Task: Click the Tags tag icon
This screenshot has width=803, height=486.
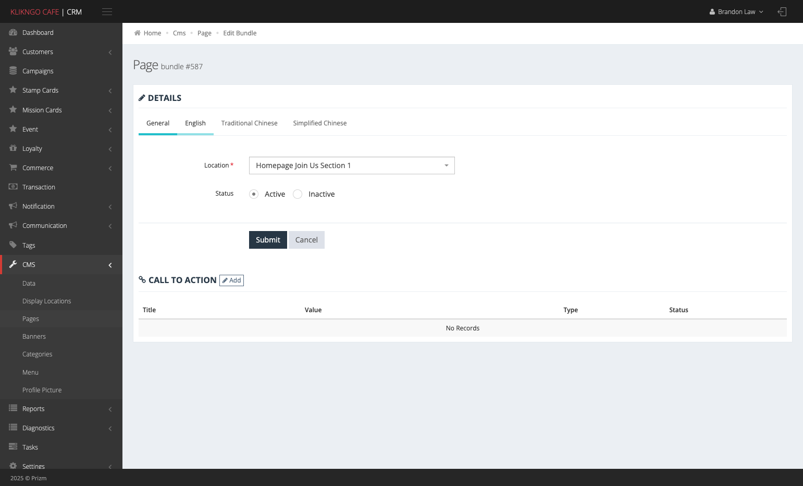Action: [13, 245]
